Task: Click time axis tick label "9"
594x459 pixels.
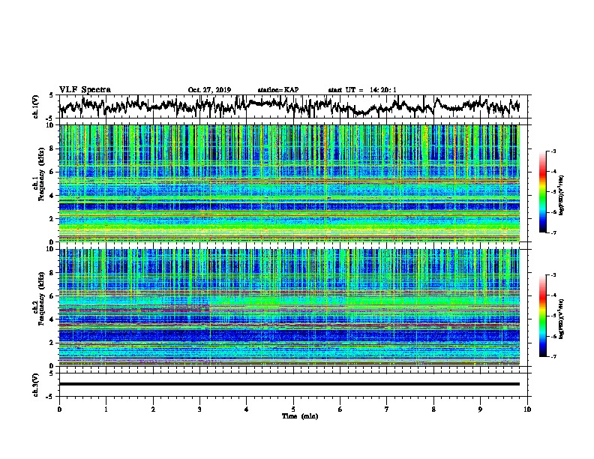Action: 480,409
